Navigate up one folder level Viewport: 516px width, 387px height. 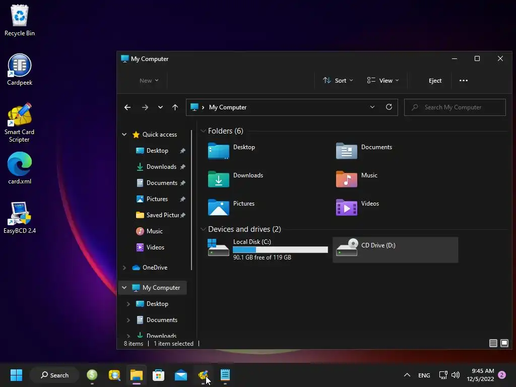(x=175, y=107)
